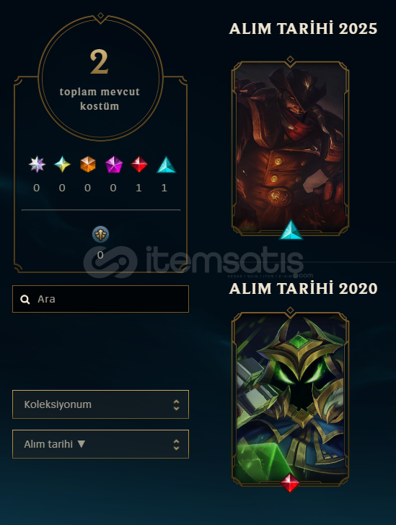Click the Koleksiyonum dropdown arrows
396x525 pixels.
176,405
